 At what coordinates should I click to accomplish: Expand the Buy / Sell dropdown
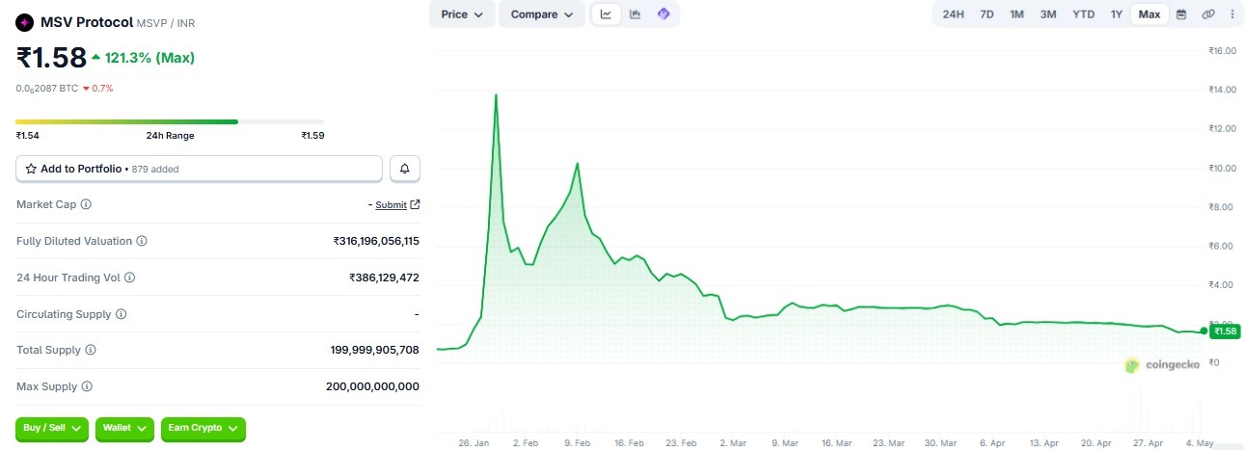(x=52, y=428)
